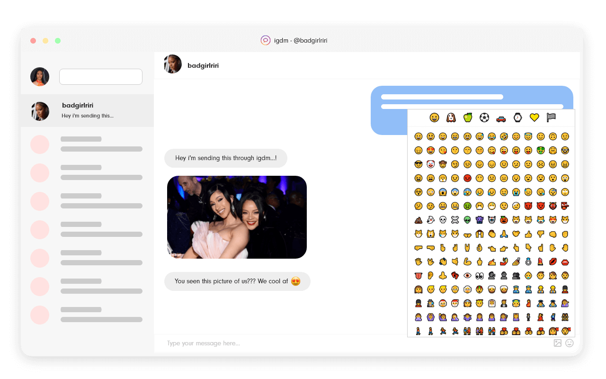Switch to the dog face animals emoji category
This screenshot has height=379, width=606.
tap(451, 117)
